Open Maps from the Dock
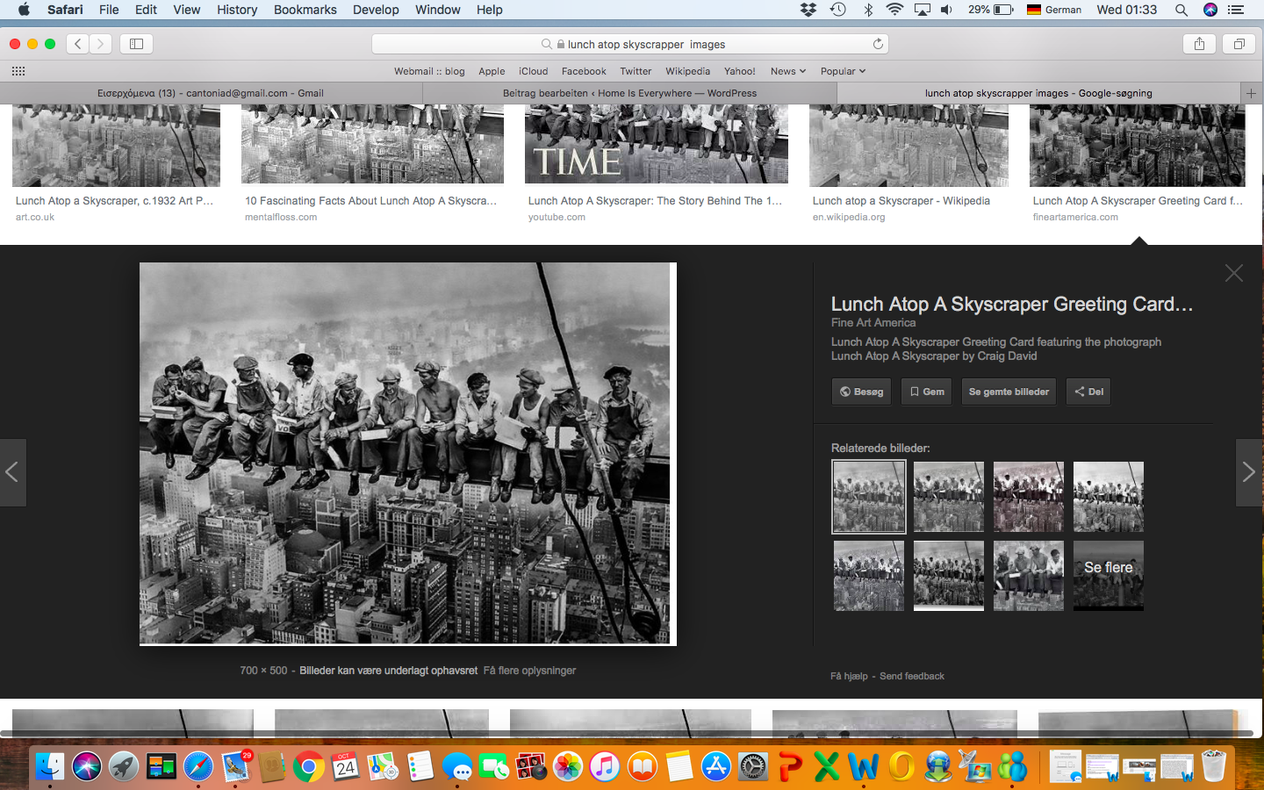This screenshot has height=790, width=1264. [x=383, y=766]
